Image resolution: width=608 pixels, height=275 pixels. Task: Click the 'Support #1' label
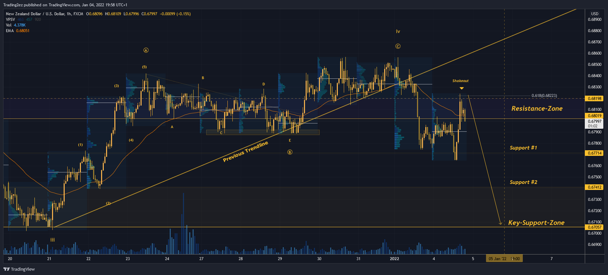tap(523, 148)
